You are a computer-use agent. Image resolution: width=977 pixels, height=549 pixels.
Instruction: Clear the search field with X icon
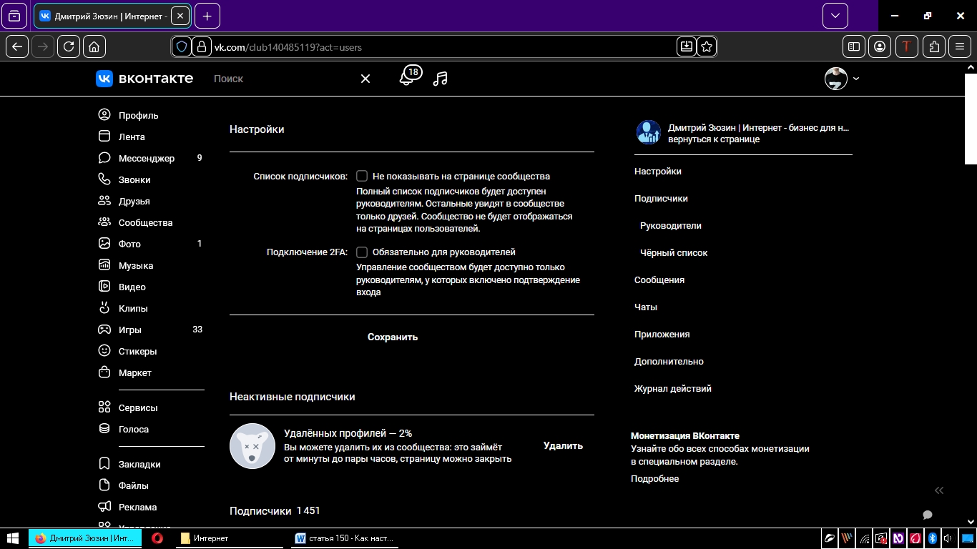click(x=365, y=79)
